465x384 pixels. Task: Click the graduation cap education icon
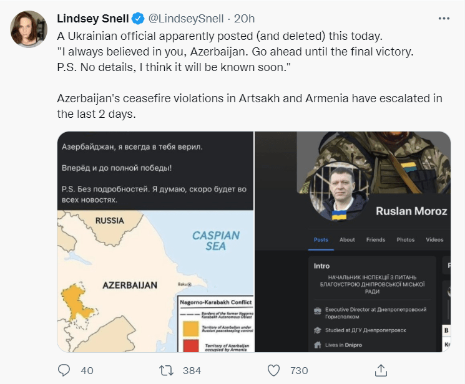(318, 331)
